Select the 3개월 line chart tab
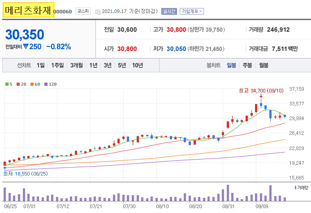This screenshot has width=311, height=213. coord(77,65)
